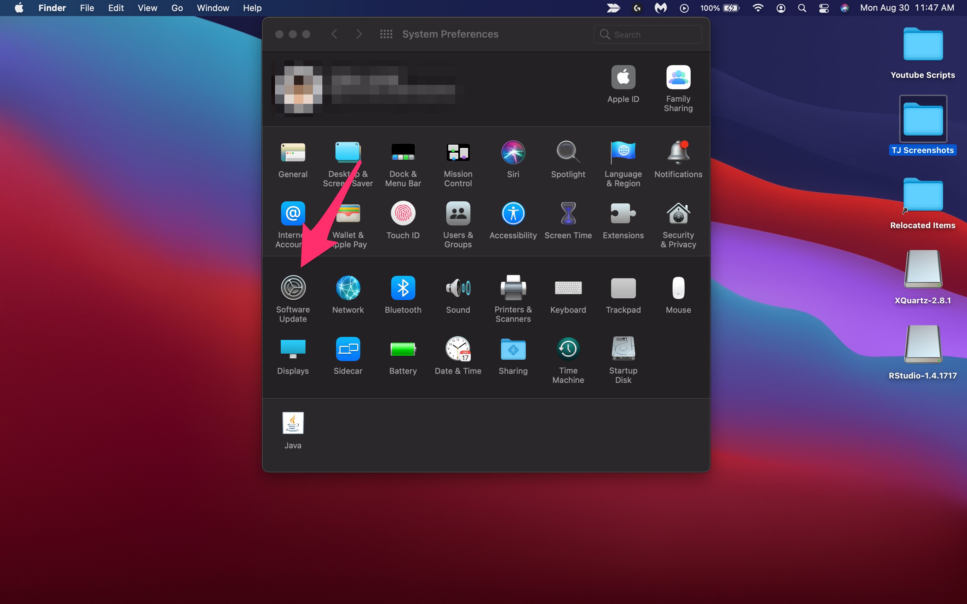967x604 pixels.
Task: Open the Control Center menu bar icon
Action: pos(824,8)
